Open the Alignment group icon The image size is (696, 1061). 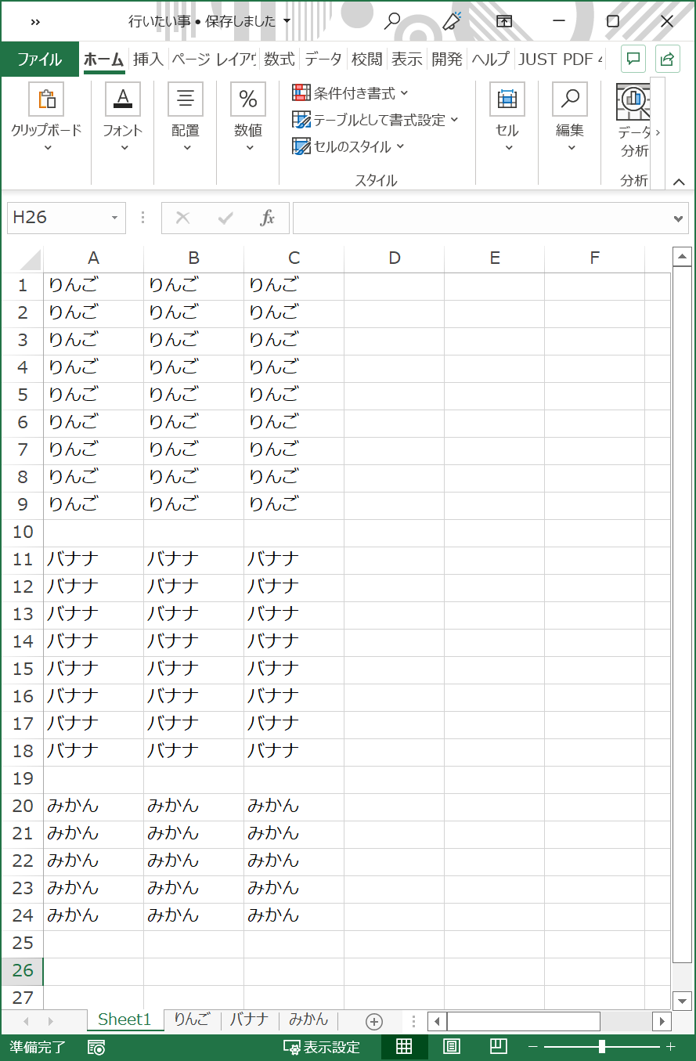tap(186, 100)
